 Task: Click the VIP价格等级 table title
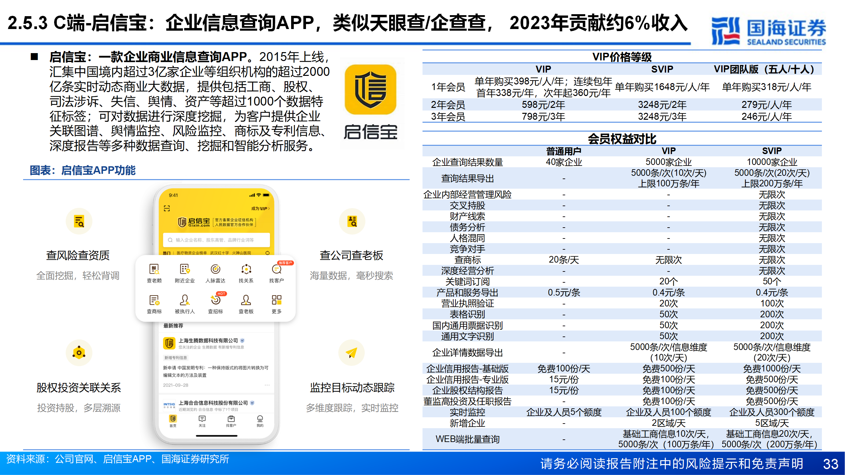click(x=622, y=57)
